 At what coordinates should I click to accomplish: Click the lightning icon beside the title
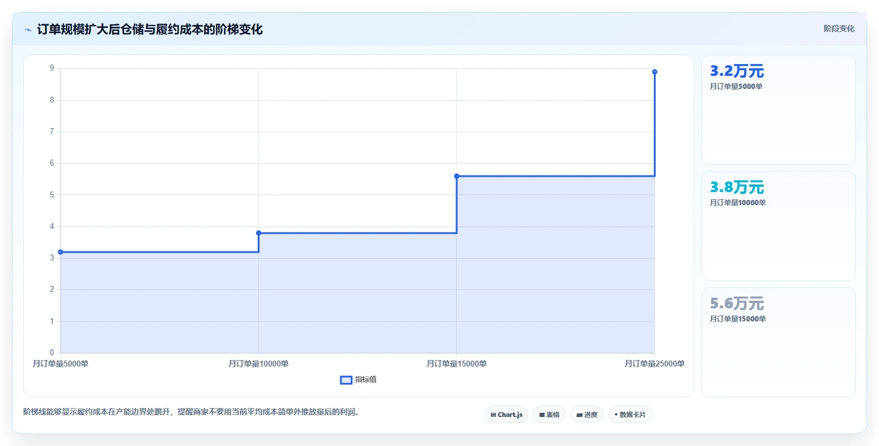click(x=29, y=29)
